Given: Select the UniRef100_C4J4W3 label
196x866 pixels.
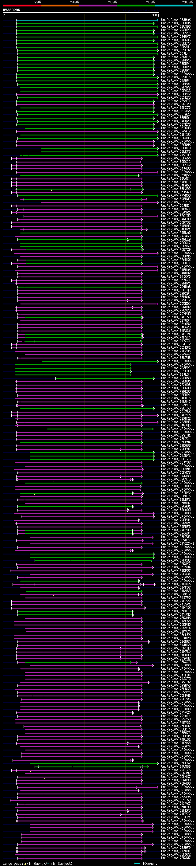Looking at the screenshot, I should tap(175, 168).
